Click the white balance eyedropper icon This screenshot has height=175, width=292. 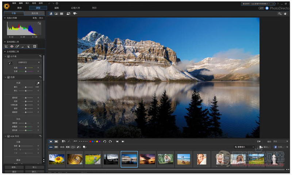(x=10, y=63)
